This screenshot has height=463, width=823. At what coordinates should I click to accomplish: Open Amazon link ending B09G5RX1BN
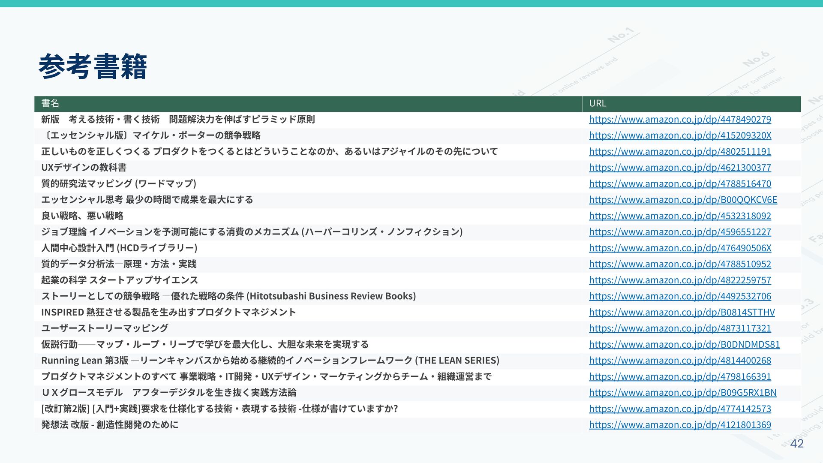[x=682, y=393]
